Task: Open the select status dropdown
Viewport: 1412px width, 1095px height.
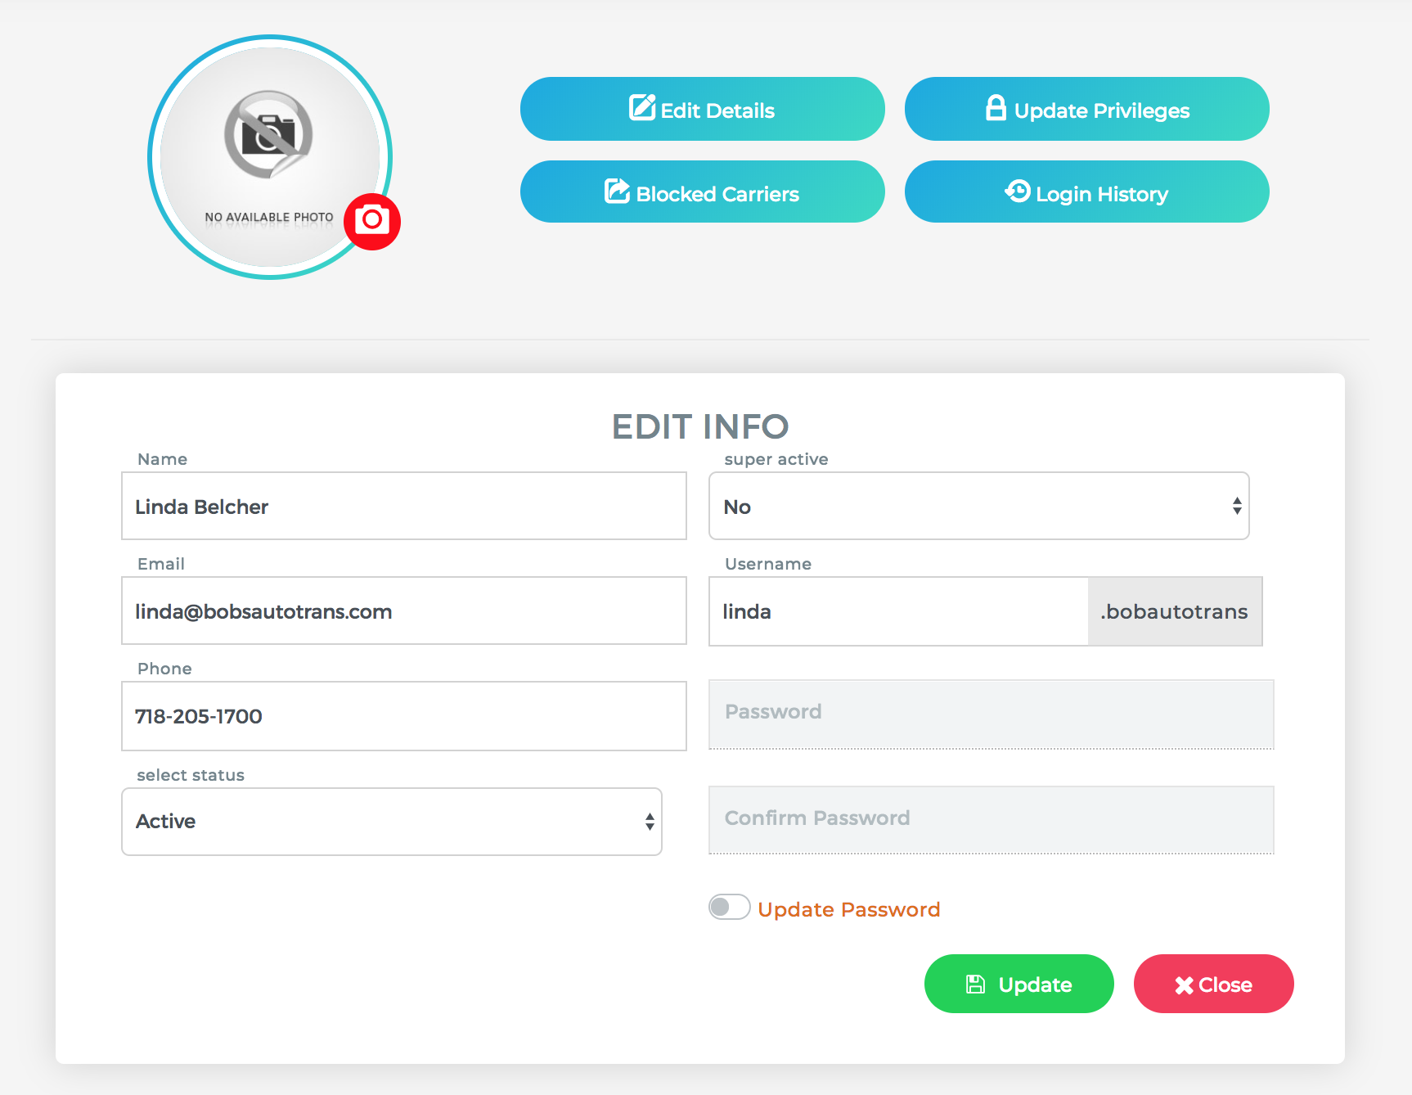Action: [x=392, y=822]
